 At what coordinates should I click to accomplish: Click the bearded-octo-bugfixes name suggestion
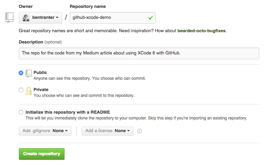coord(202,30)
